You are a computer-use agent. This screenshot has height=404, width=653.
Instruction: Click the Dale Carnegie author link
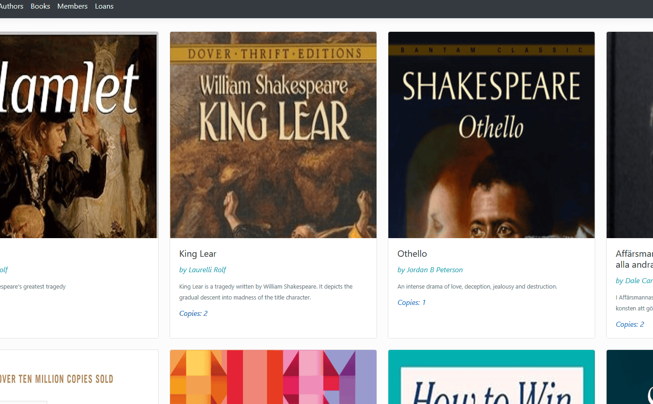point(634,281)
